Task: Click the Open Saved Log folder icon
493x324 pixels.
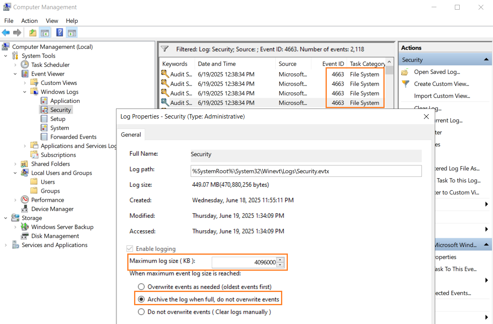Action: [x=405, y=72]
